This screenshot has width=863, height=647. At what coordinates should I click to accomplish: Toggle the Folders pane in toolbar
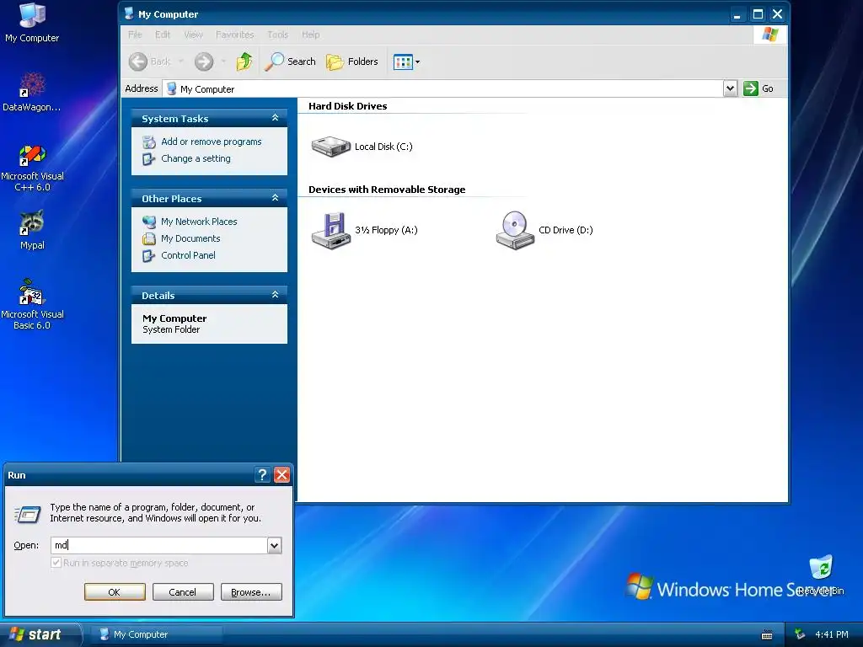pyautogui.click(x=352, y=61)
